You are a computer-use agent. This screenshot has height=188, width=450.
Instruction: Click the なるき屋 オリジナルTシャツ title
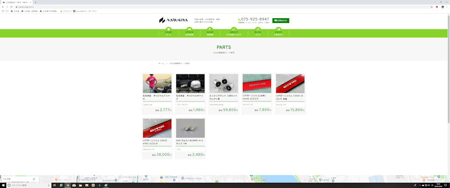tap(157, 97)
